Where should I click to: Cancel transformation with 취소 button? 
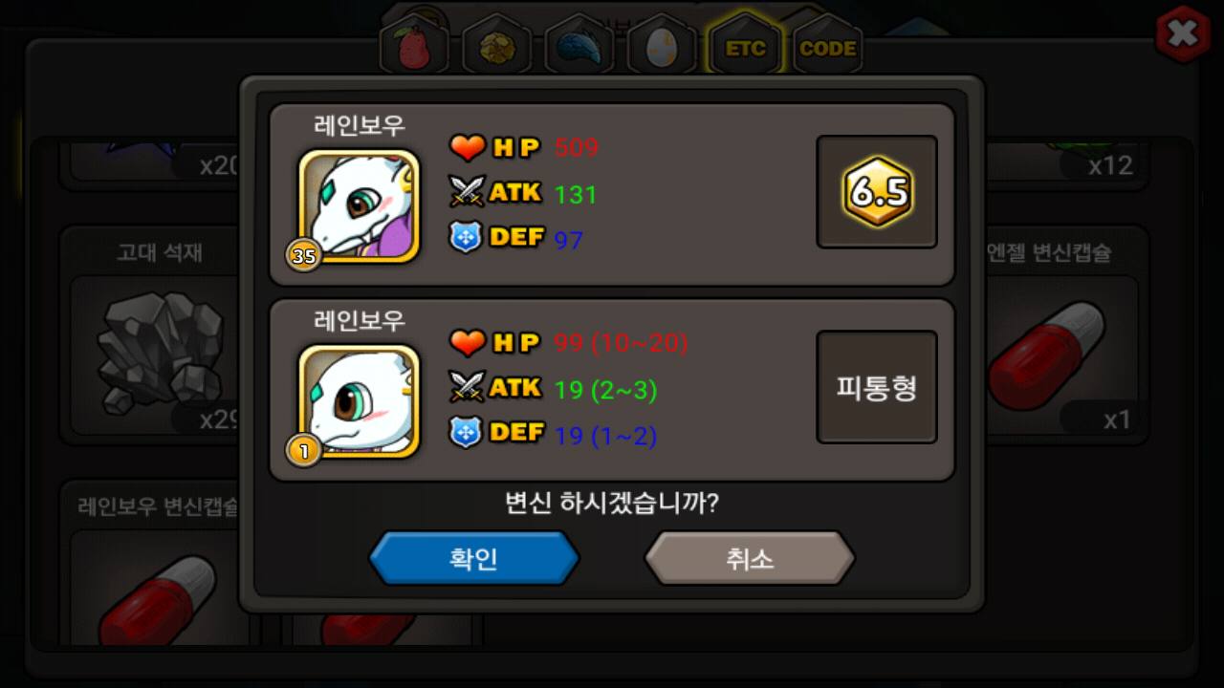(x=750, y=558)
